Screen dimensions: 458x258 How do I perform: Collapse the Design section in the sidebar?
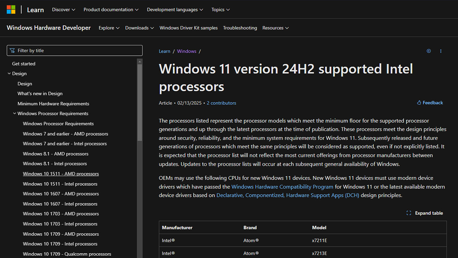(9, 73)
